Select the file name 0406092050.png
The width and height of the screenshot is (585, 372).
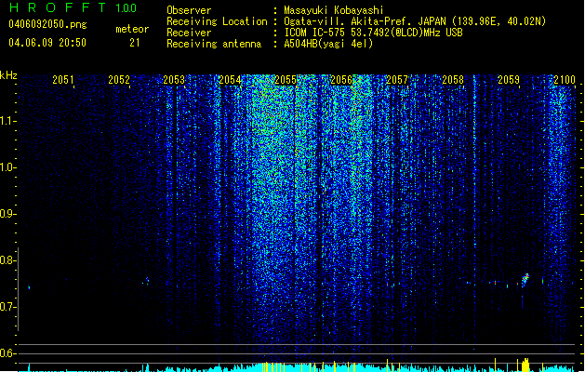47,24
